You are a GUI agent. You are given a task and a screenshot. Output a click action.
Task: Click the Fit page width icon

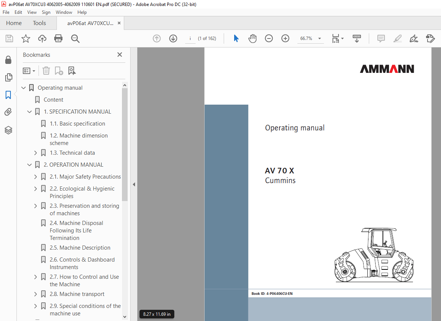336,38
